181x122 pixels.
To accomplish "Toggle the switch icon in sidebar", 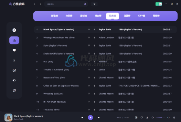I will pos(14,80).
